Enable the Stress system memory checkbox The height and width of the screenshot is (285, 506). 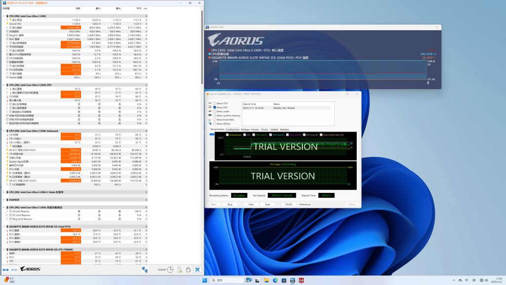(x=214, y=115)
